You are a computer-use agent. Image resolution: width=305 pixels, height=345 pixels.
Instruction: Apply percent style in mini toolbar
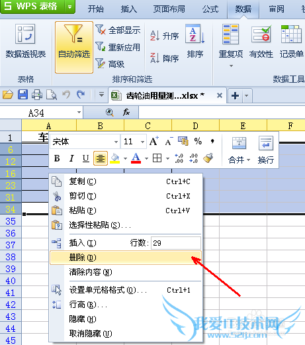pos(198,141)
